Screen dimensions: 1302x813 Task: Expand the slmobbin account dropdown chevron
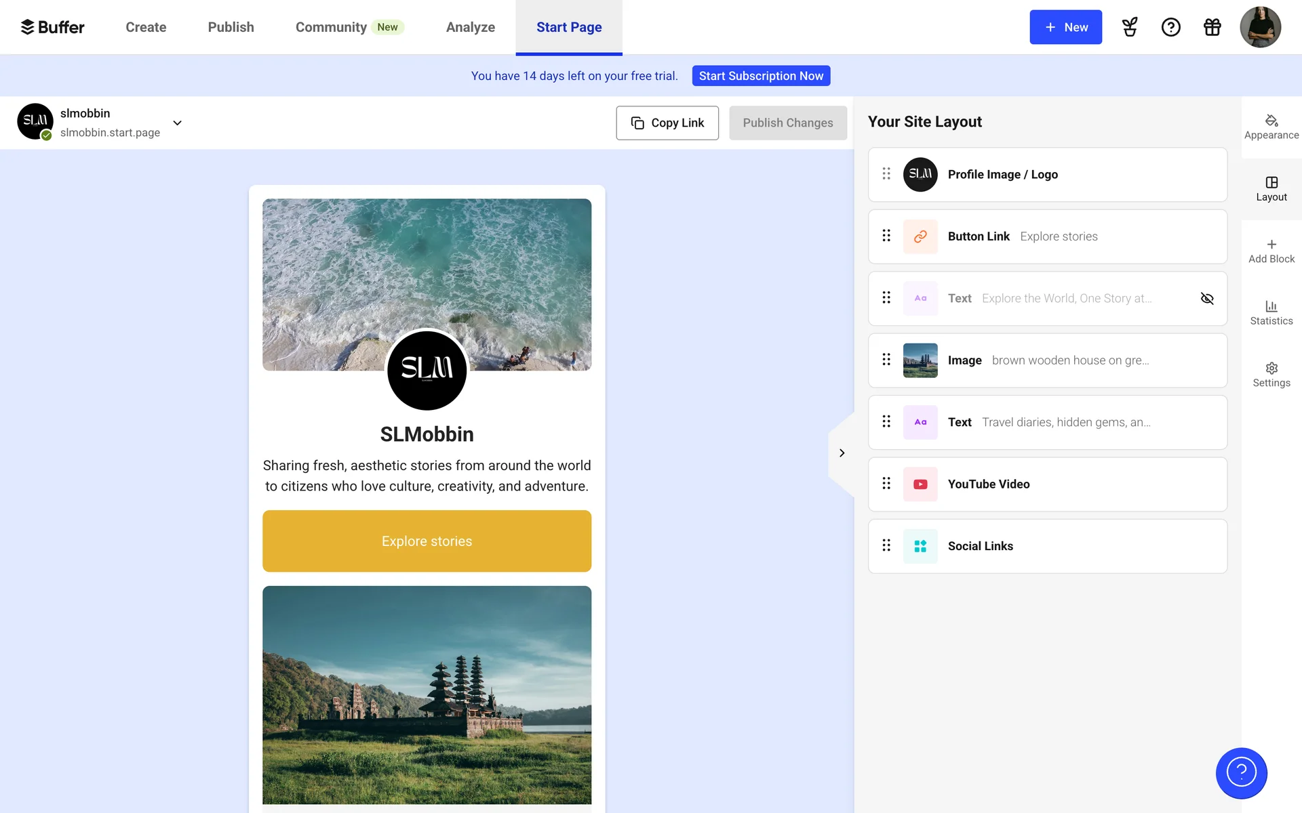177,123
